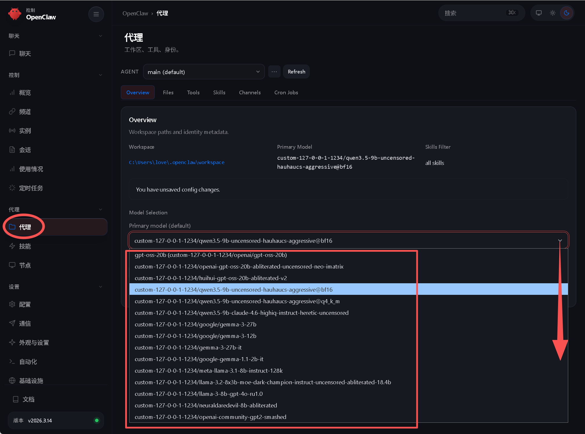Collapse the primary model dropdown chevron
The width and height of the screenshot is (585, 434).
[x=560, y=241]
